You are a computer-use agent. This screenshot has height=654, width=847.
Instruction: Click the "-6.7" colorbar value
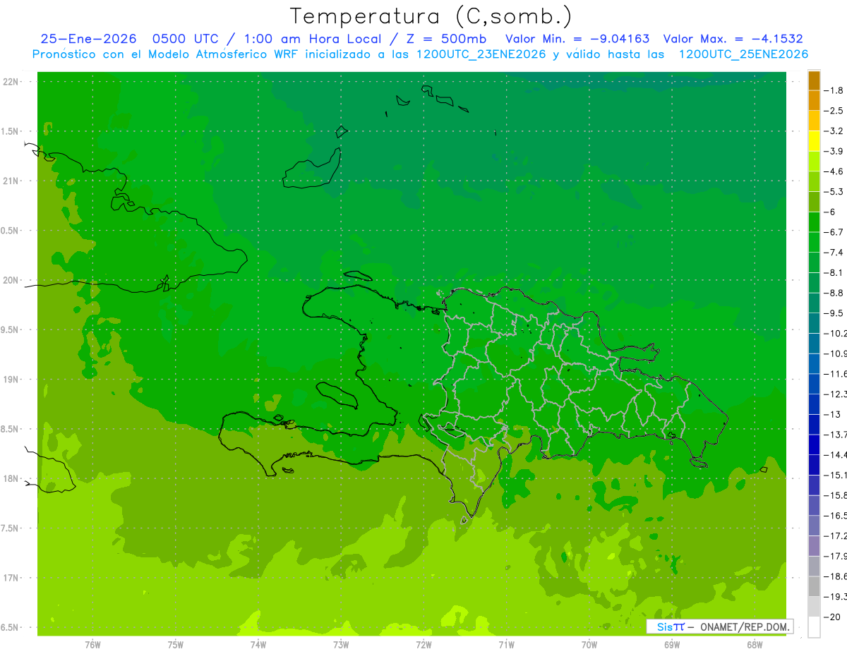pyautogui.click(x=834, y=232)
